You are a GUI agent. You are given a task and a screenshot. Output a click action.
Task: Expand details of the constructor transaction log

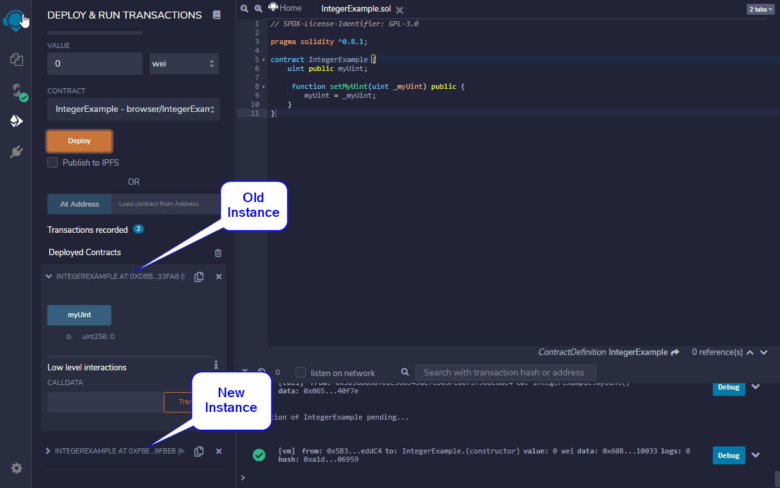click(x=756, y=455)
